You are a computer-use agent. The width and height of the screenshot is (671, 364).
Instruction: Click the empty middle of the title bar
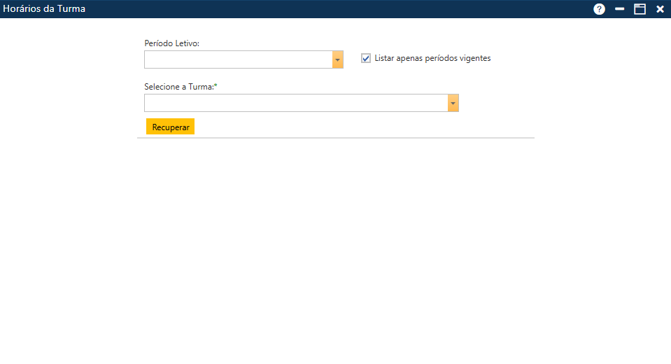[x=336, y=9]
